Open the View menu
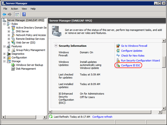Image resolution: width=167 pixels, height=125 pixels. pos(24,9)
